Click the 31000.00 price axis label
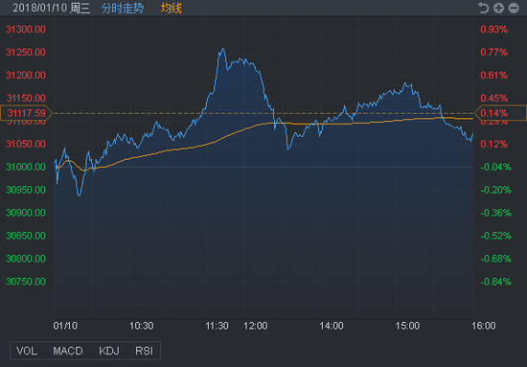 (26, 167)
